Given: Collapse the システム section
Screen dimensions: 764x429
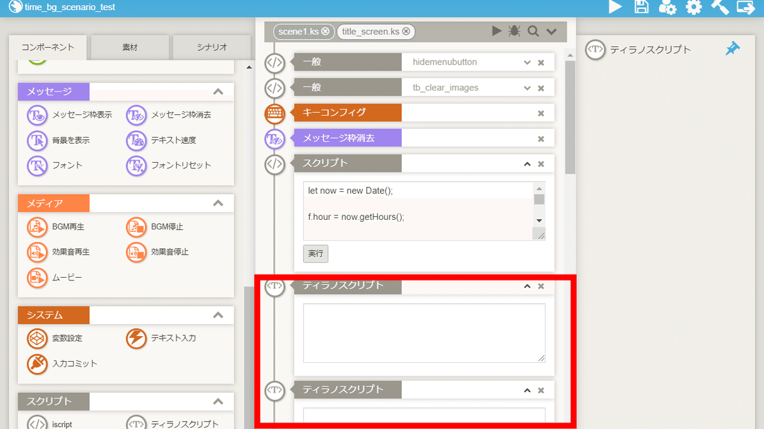Looking at the screenshot, I should pyautogui.click(x=218, y=315).
